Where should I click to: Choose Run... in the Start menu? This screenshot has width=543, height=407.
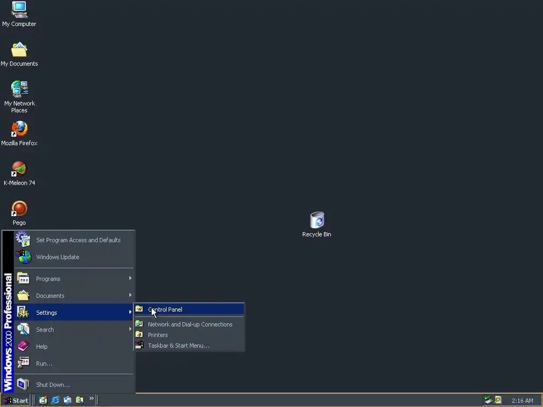(74, 364)
